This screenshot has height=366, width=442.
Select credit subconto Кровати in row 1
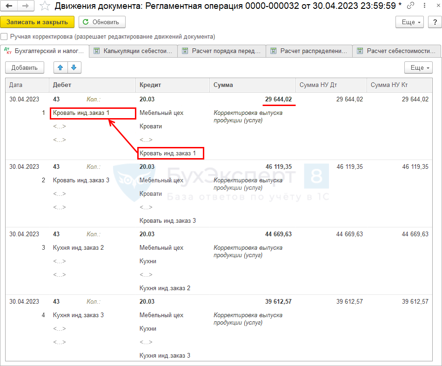[x=151, y=126]
